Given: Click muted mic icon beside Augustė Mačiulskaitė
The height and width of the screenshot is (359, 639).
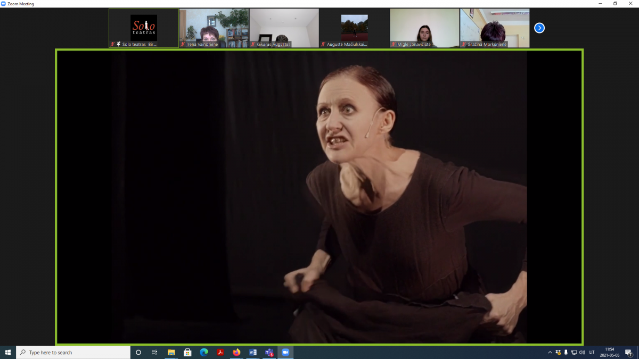Looking at the screenshot, I should pyautogui.click(x=323, y=44).
